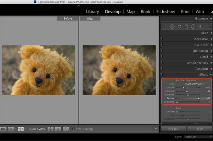This screenshot has height=141, width=213.
Task: Expand the HSL / Color panel
Action: point(211,45)
